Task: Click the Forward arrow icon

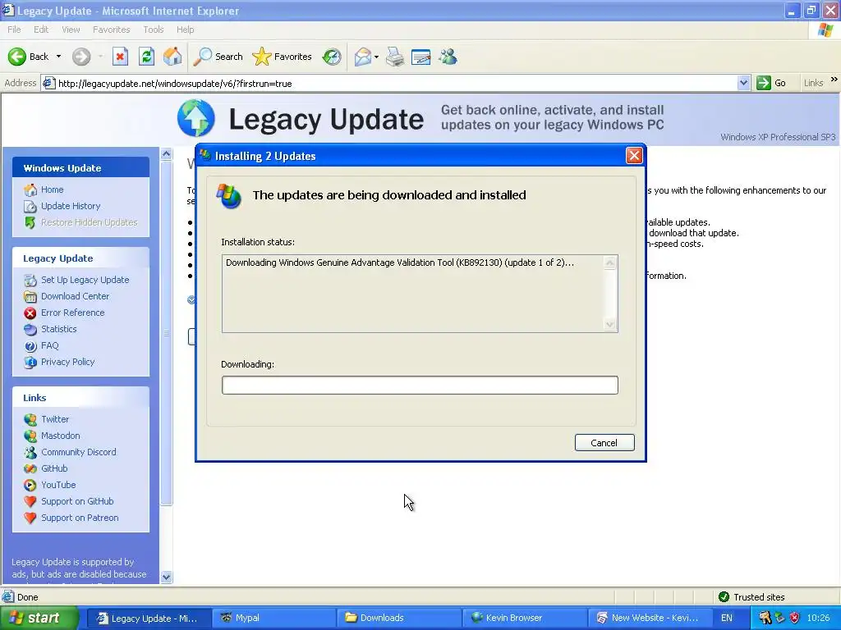Action: point(81,57)
